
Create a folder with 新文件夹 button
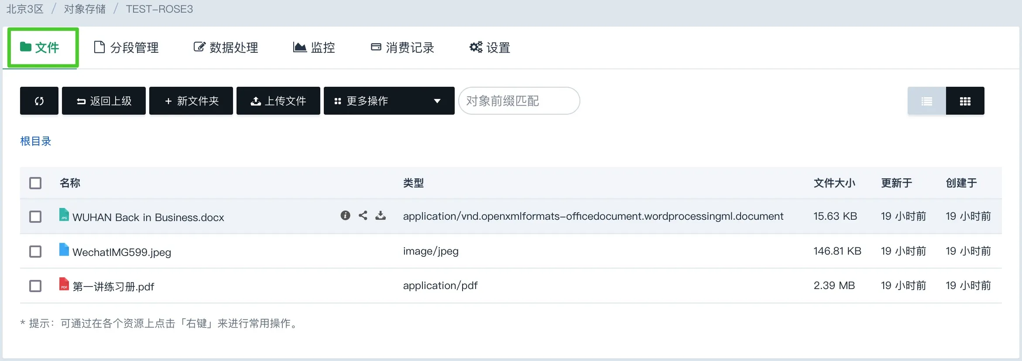click(191, 101)
